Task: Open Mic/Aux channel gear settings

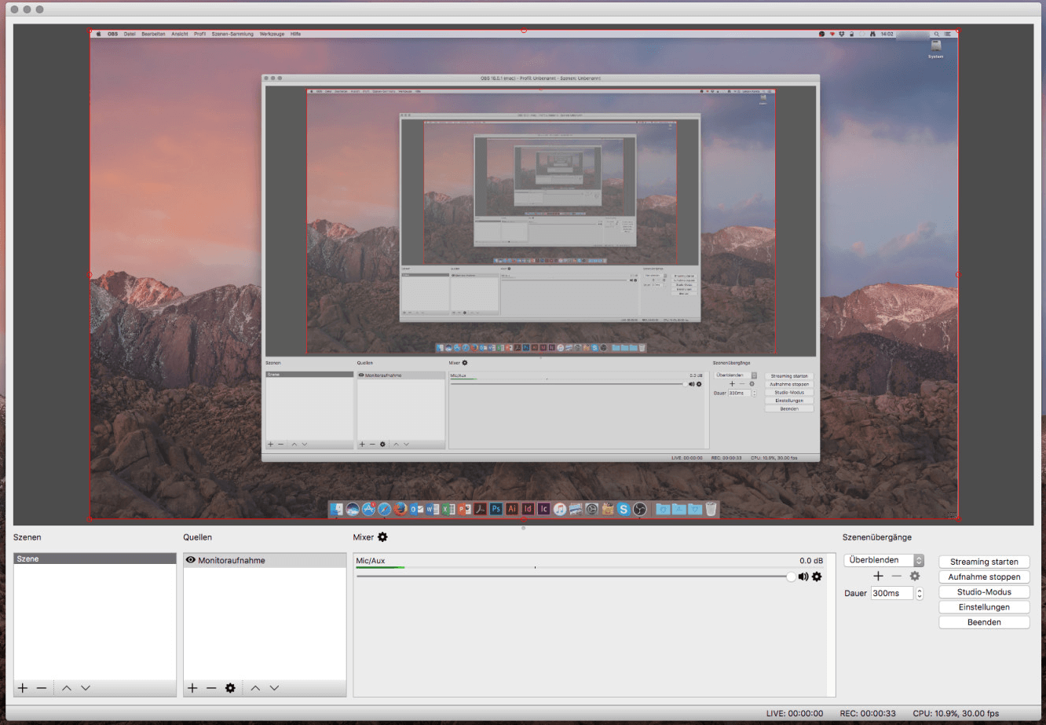Action: [817, 577]
